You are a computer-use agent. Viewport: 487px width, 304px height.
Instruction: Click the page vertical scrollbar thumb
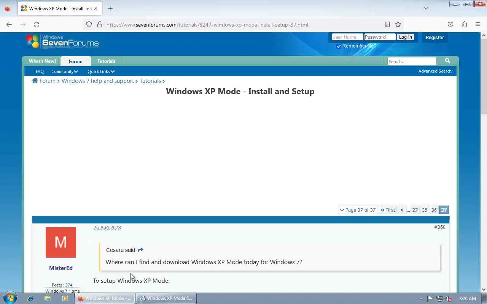(484, 76)
